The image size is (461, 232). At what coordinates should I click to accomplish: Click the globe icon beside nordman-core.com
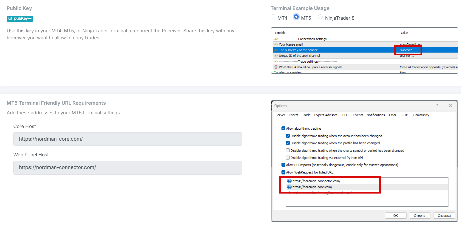coord(289,187)
